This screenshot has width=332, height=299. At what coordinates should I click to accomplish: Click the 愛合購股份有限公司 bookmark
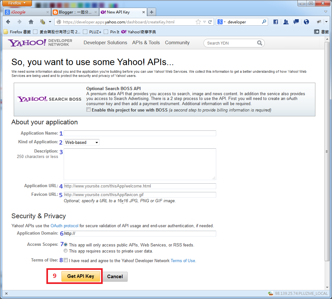(x=57, y=32)
